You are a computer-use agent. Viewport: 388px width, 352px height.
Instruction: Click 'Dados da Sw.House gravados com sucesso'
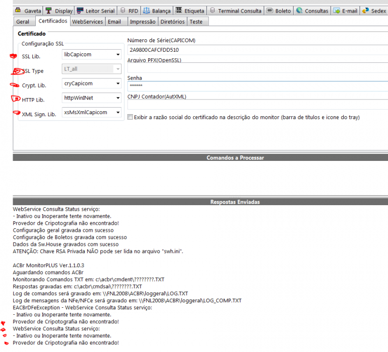pos(66,244)
